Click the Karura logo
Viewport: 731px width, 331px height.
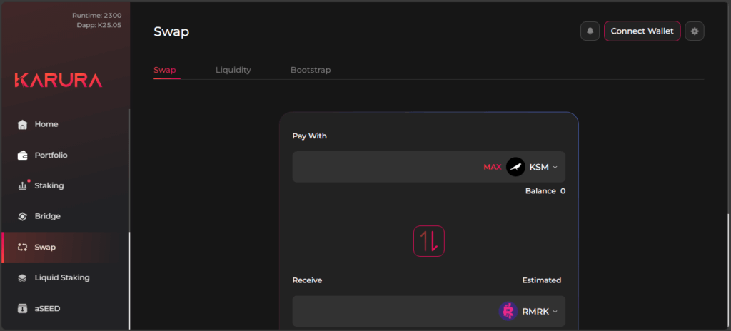59,81
